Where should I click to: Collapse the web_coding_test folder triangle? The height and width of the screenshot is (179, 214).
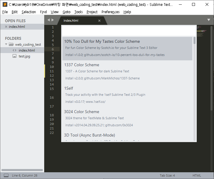6,44
